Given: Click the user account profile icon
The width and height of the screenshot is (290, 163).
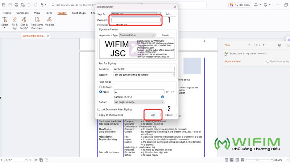Looking at the screenshot, I should (266, 5).
